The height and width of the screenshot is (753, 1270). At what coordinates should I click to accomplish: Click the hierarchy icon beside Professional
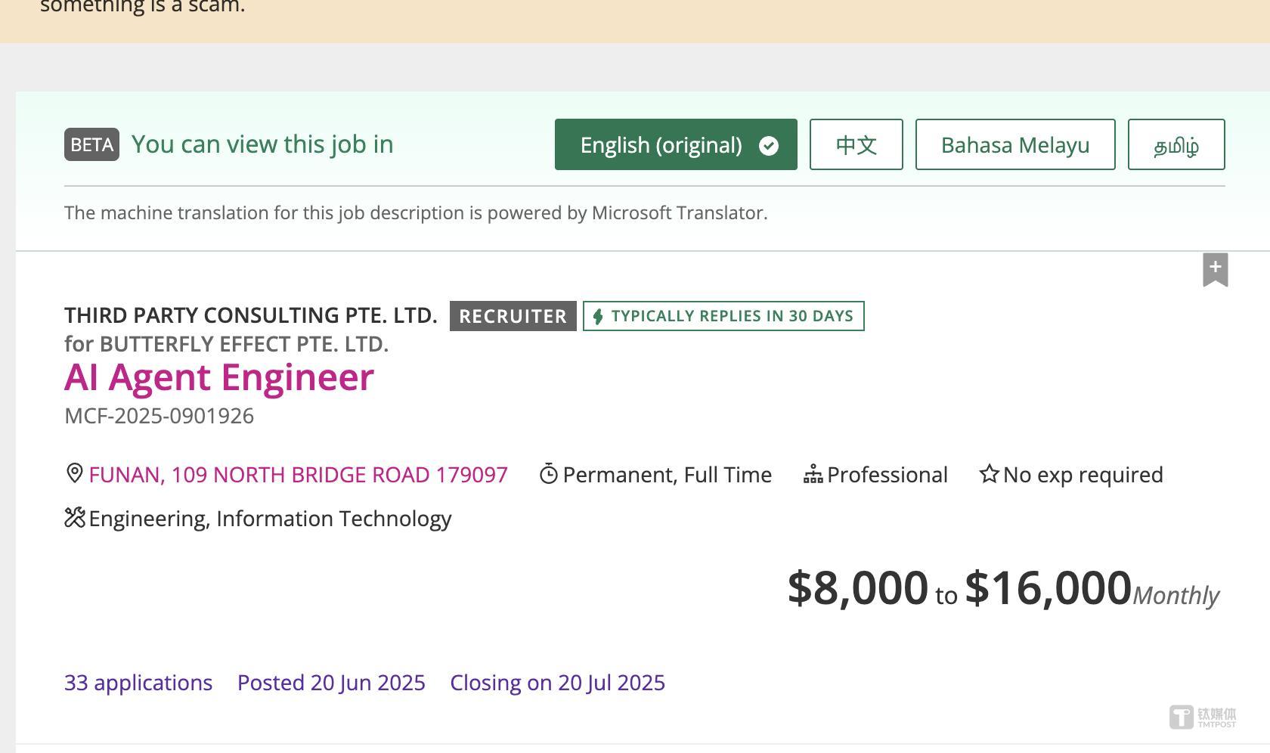813,475
